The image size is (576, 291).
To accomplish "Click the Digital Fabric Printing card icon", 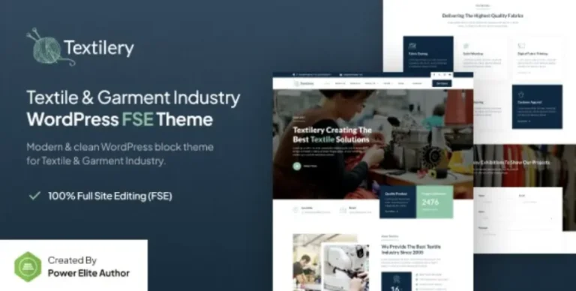I will point(521,46).
